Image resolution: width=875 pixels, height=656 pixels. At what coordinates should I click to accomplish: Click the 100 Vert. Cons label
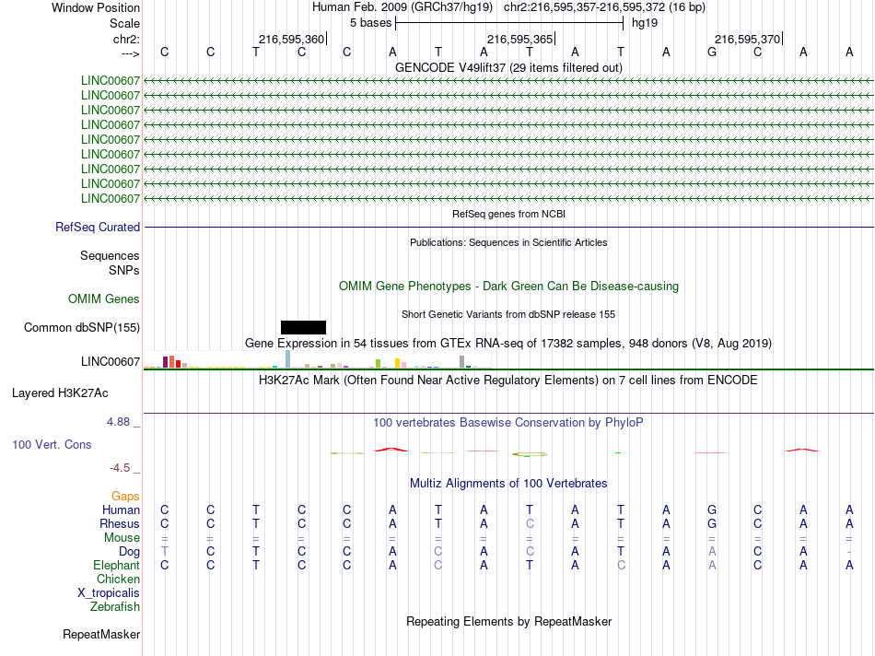52,445
